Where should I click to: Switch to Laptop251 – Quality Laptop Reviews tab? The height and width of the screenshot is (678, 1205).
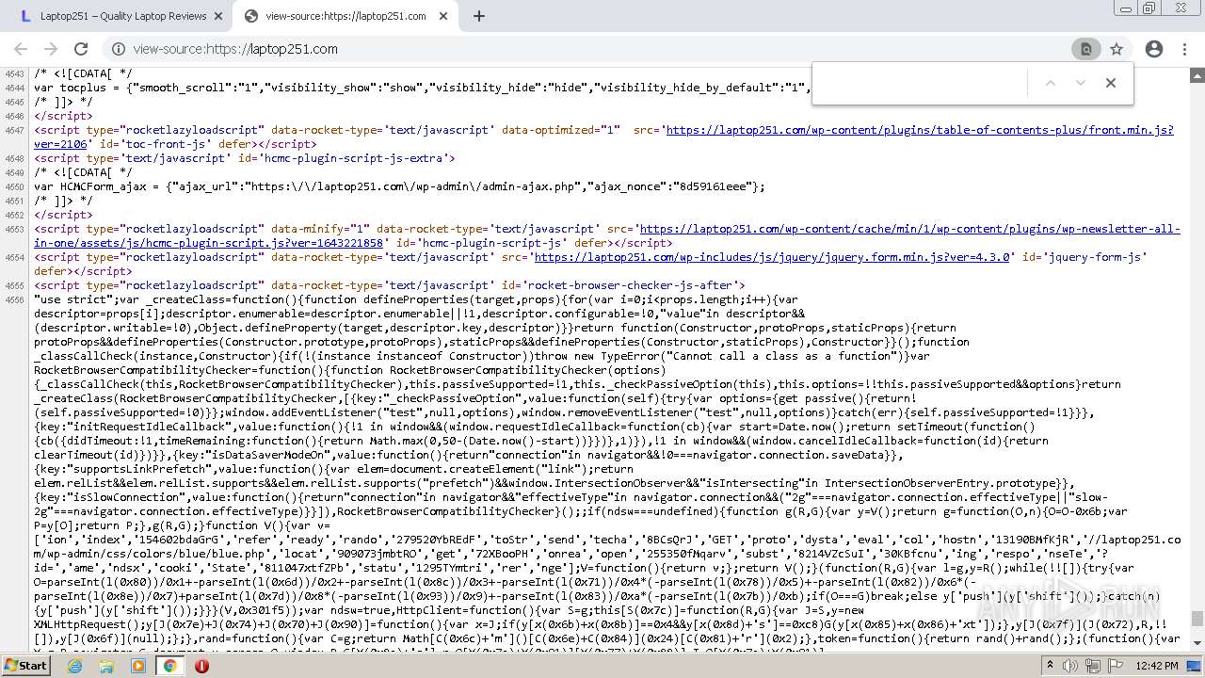click(120, 16)
